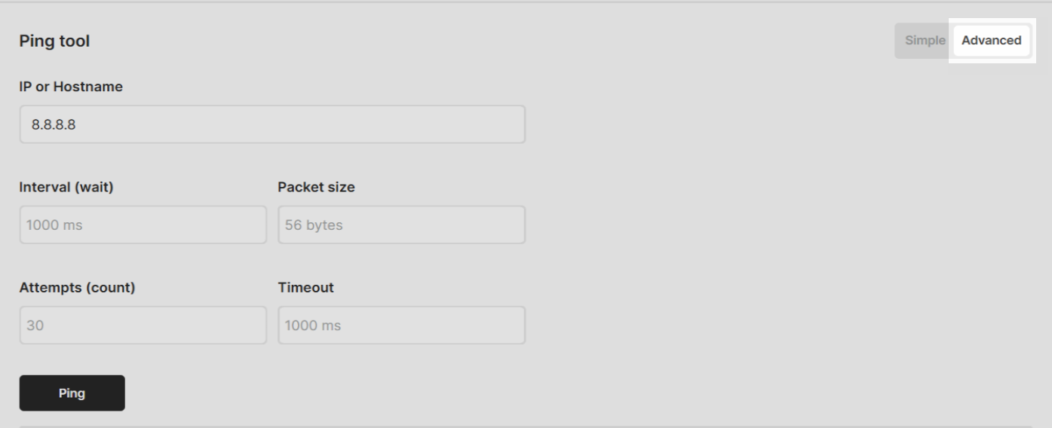
Task: Click the "Interval (wait)" label text
Action: 66,188
